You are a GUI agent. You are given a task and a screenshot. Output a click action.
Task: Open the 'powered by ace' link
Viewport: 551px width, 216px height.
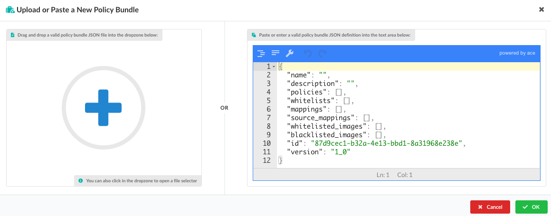pos(517,53)
